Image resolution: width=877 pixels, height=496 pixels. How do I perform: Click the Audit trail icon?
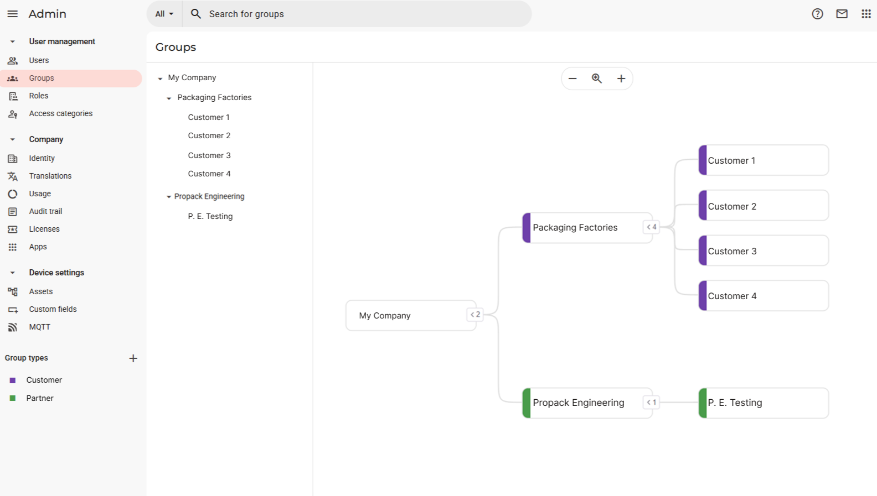click(x=13, y=211)
